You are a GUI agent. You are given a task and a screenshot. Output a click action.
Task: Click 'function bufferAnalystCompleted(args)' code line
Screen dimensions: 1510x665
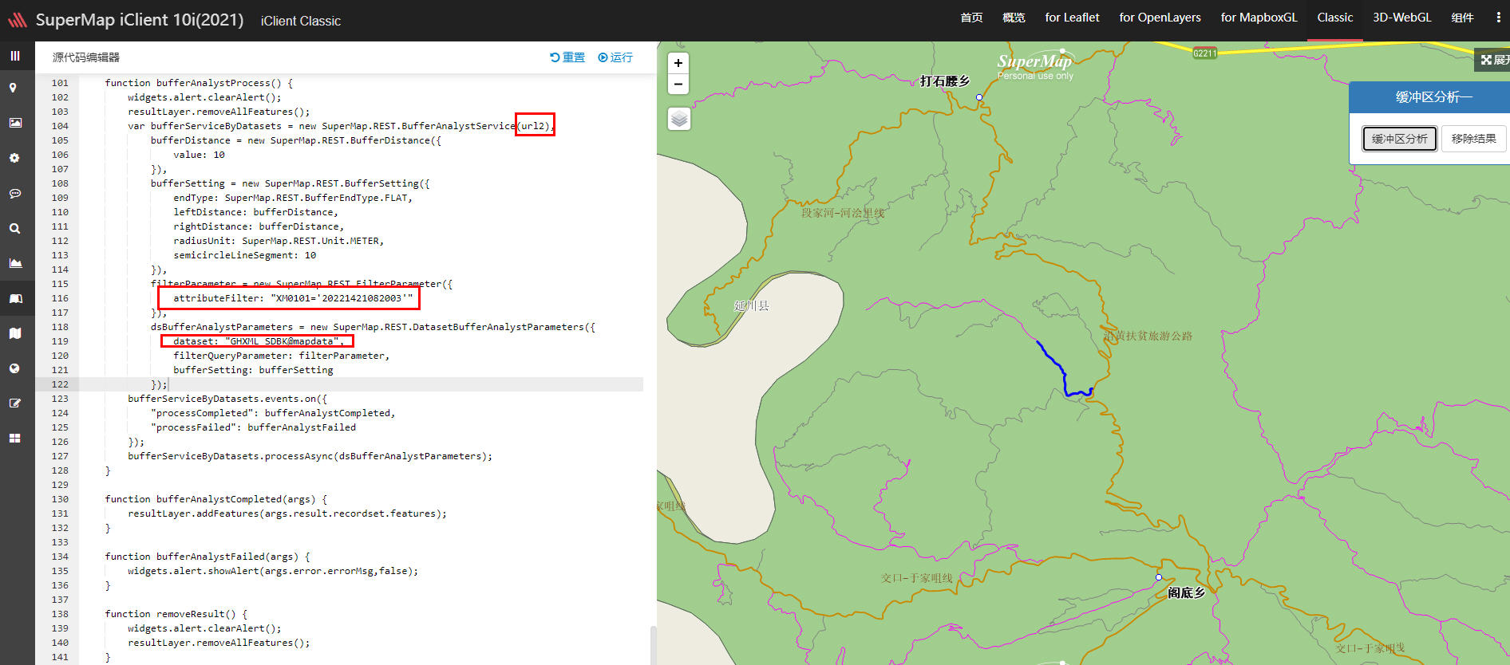tap(216, 499)
